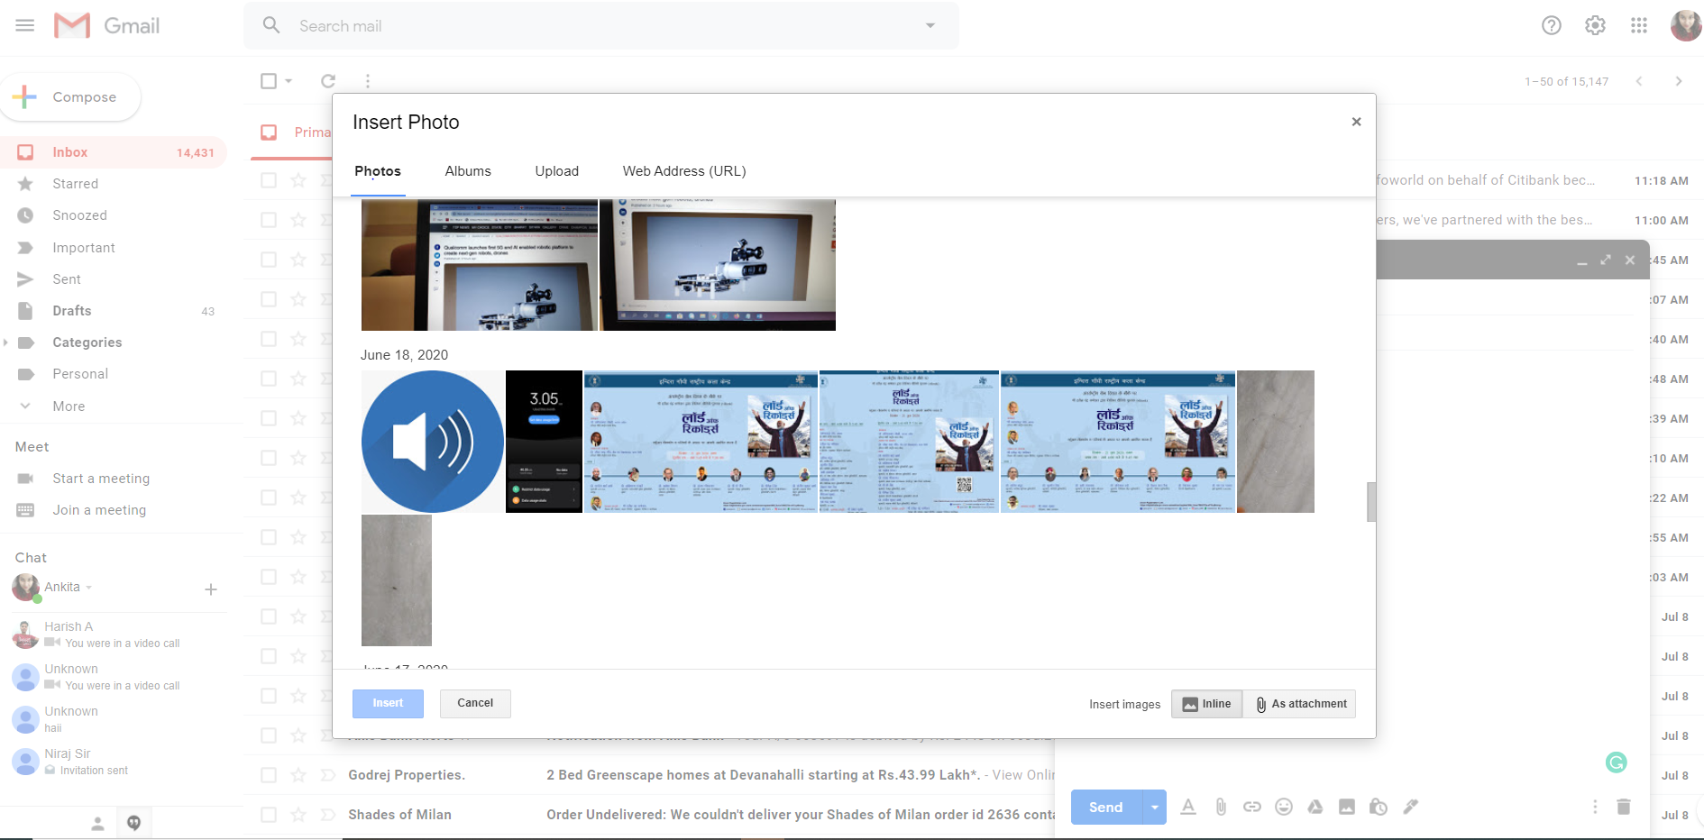
Task: Discard the draft with the trash icon
Action: click(1624, 807)
